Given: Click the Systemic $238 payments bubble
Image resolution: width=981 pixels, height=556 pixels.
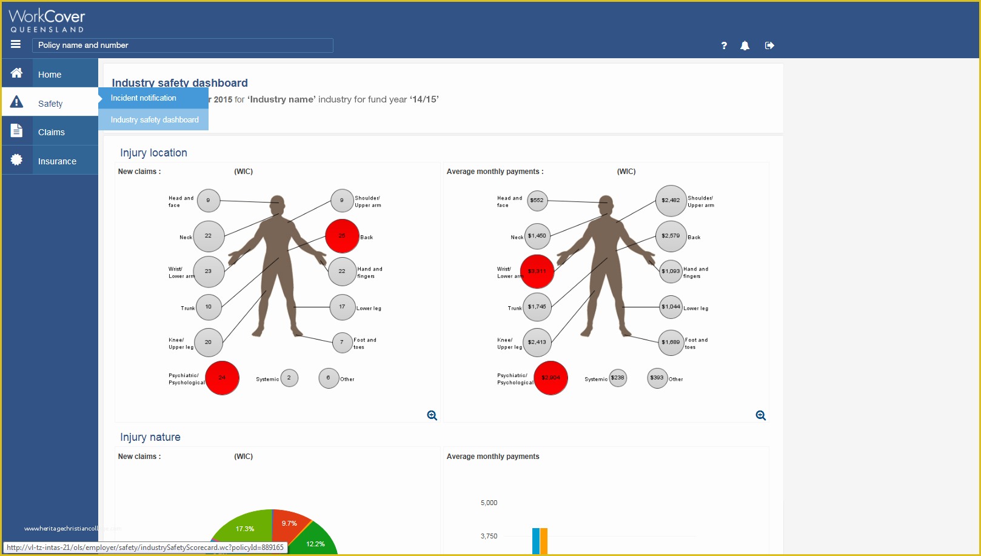Looking at the screenshot, I should coord(618,378).
